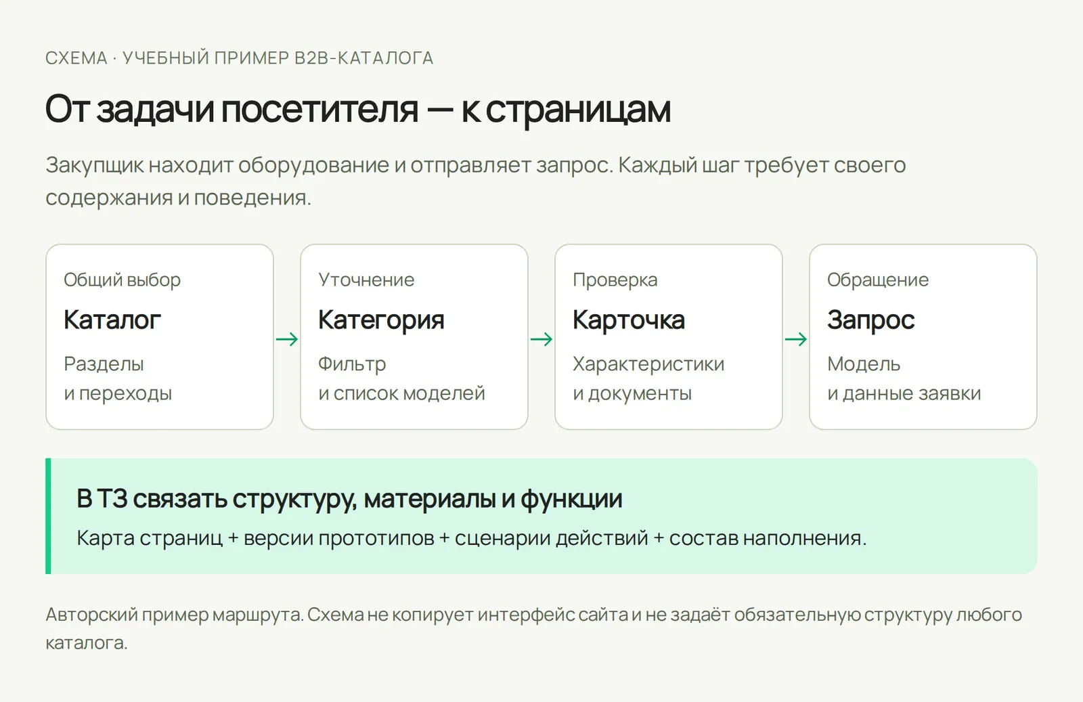
Task: Click the arrow between Карточка and Запрос
Action: click(796, 339)
